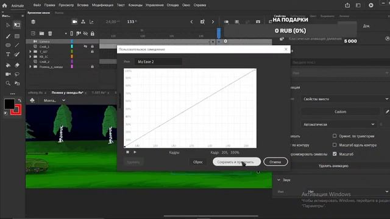Viewport: 390px width, 219px height.
Task: Switch to the 'Поляна у завода.fla' document tab
Action: click(67, 92)
